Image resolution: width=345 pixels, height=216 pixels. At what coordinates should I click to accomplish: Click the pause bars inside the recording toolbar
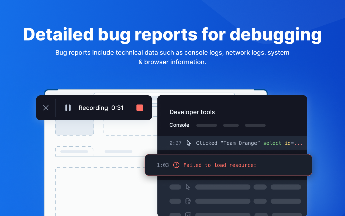tap(68, 107)
